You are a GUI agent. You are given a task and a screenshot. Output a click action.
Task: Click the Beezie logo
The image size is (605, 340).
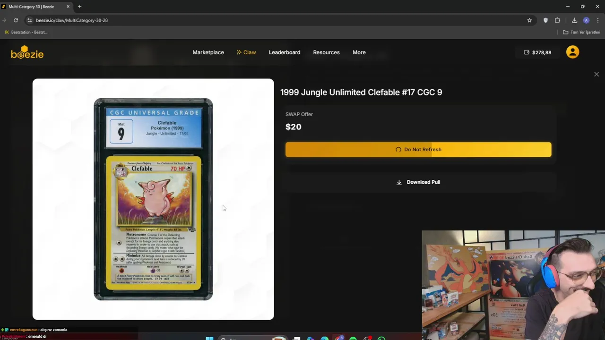27,52
